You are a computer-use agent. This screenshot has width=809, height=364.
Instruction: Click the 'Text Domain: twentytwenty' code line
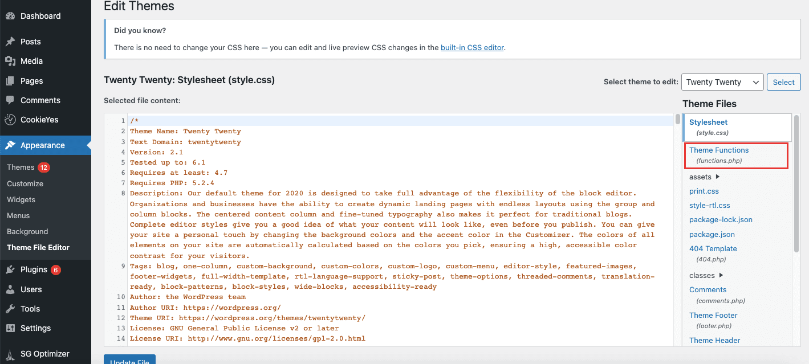pos(185,142)
